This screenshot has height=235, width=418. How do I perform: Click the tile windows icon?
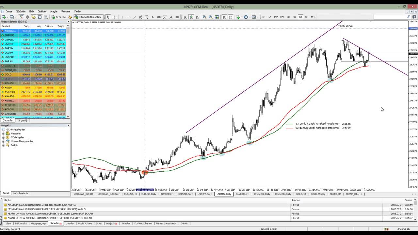(217, 17)
